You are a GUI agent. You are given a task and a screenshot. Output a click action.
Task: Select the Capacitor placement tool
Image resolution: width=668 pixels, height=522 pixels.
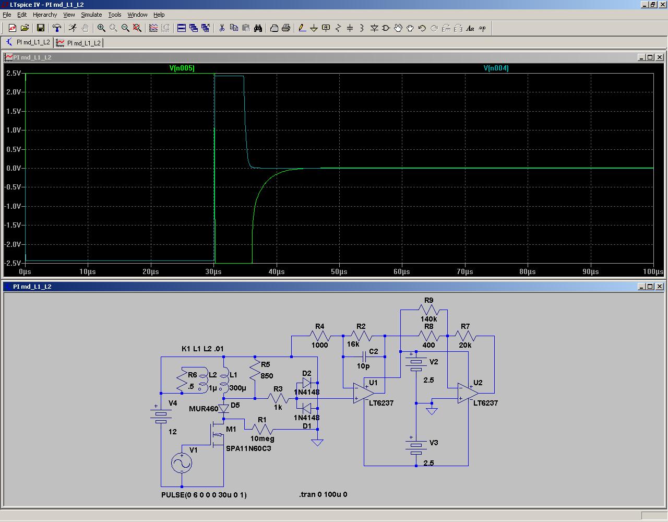pyautogui.click(x=350, y=28)
